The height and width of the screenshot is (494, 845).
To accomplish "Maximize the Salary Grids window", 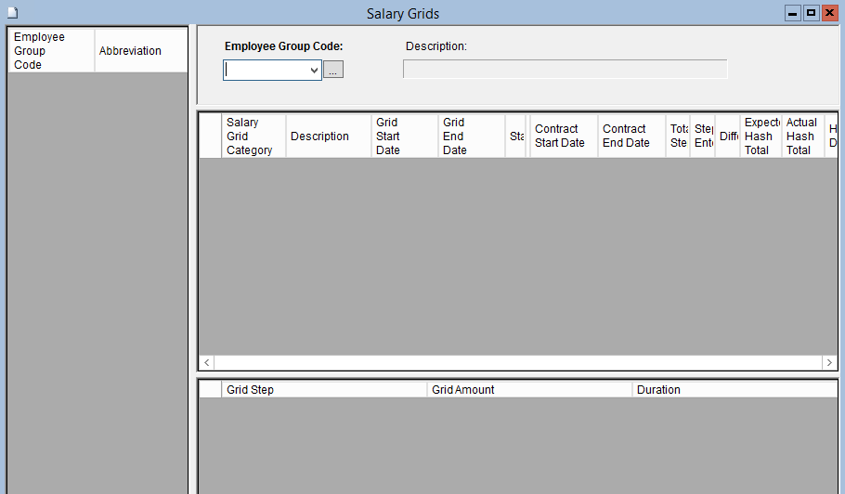I will tap(812, 13).
